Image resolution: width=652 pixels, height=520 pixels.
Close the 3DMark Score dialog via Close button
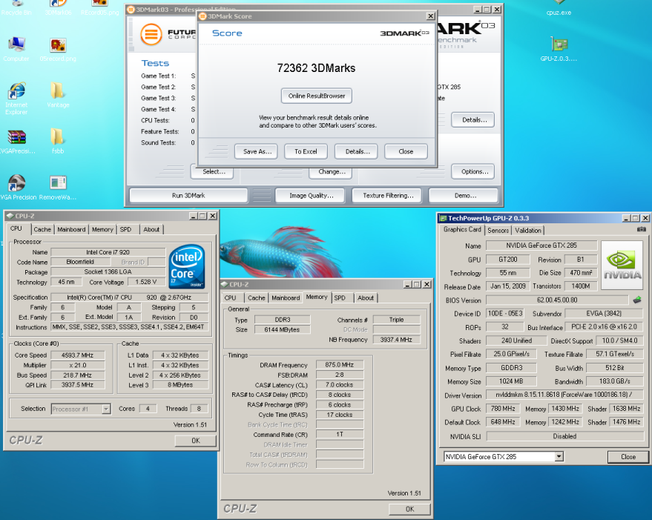pos(406,151)
